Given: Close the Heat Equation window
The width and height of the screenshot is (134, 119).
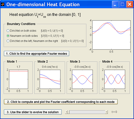Looking at the screenshot, I should pos(129,4).
